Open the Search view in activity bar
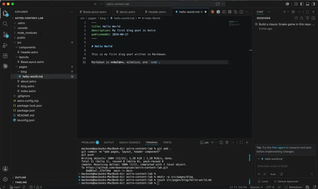The image size is (318, 189). point(5,24)
